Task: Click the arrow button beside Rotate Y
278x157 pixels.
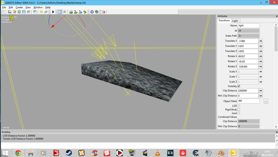Action: pyautogui.click(x=261, y=61)
